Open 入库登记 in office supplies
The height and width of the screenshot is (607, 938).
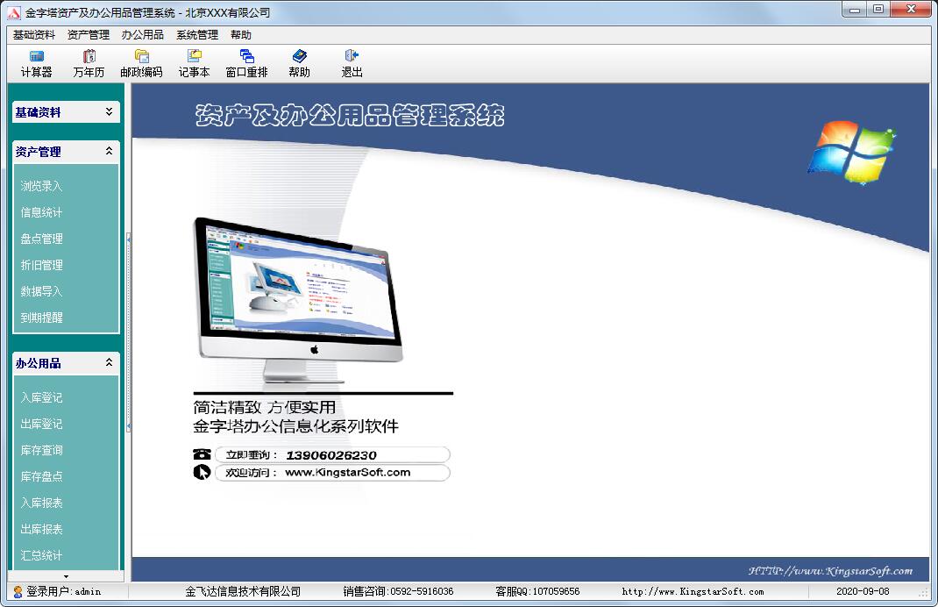[41, 397]
